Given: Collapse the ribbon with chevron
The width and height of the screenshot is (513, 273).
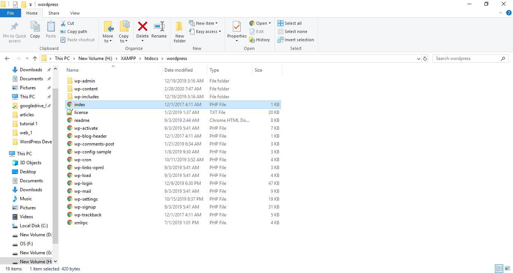Looking at the screenshot, I should [x=501, y=13].
